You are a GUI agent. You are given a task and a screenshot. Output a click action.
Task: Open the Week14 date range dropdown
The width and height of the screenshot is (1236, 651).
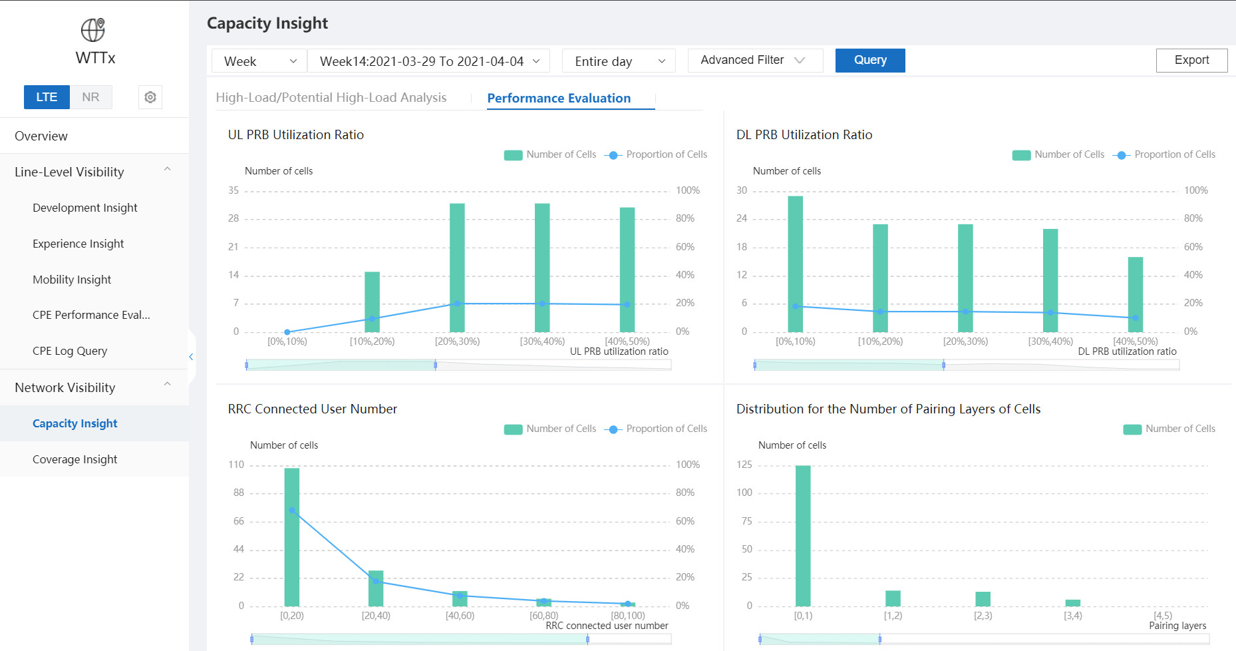tap(429, 61)
